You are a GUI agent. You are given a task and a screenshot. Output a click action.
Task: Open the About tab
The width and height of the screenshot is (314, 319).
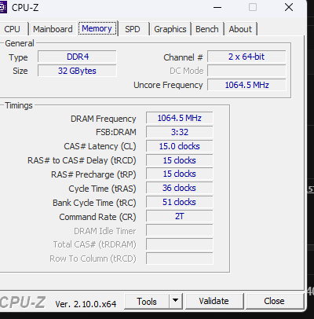click(240, 29)
